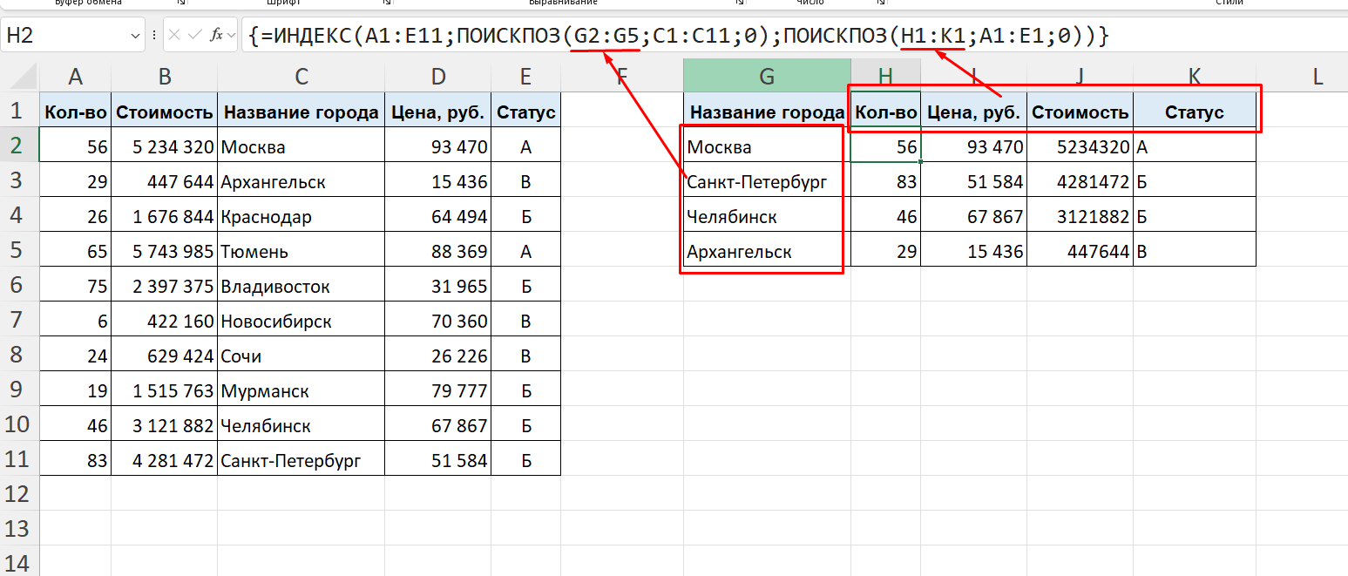Click the '2 397 375' cell
The width and height of the screenshot is (1348, 576).
click(165, 286)
